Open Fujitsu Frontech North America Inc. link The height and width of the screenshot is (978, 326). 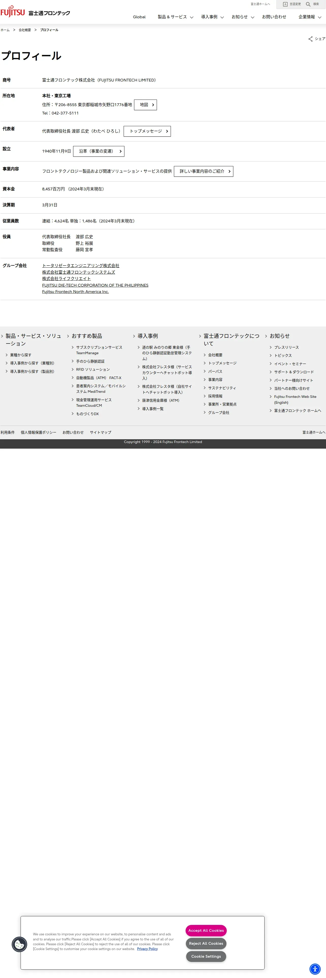(75, 291)
